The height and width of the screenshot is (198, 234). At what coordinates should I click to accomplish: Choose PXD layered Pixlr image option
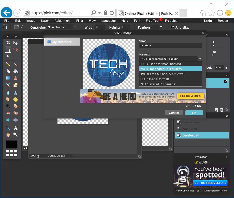[x=170, y=84]
